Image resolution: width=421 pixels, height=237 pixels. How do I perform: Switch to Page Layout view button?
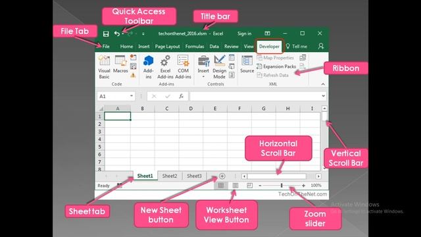point(235,186)
